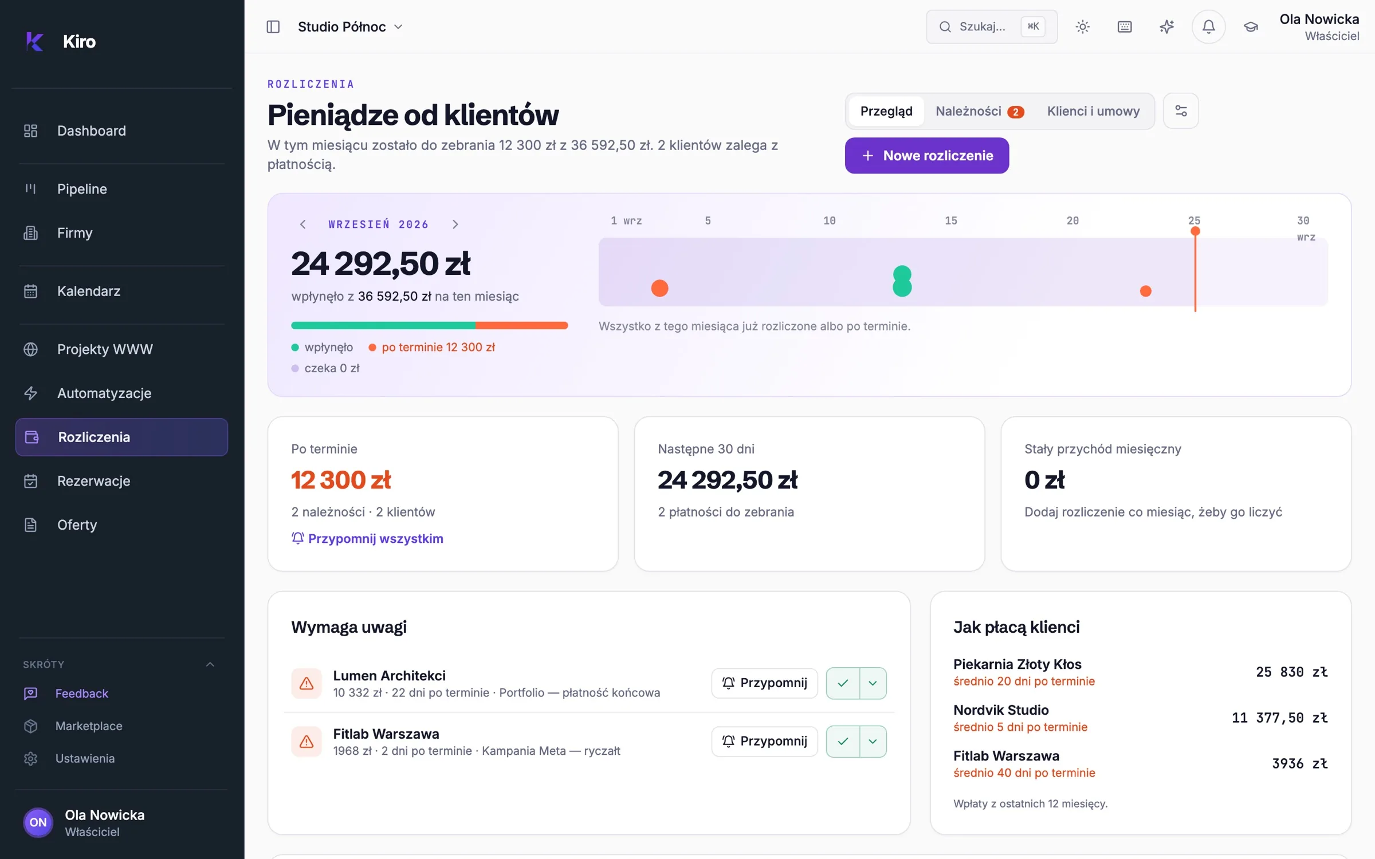This screenshot has width=1375, height=859.
Task: Switch to the Klienci i umowy tab
Action: tap(1093, 111)
